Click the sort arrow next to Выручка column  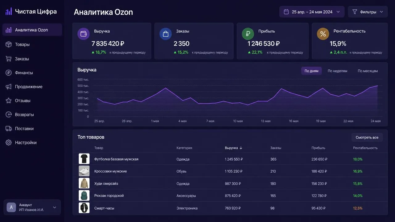coord(241,148)
